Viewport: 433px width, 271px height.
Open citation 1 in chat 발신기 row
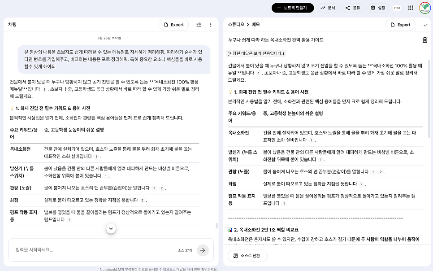click(105, 176)
